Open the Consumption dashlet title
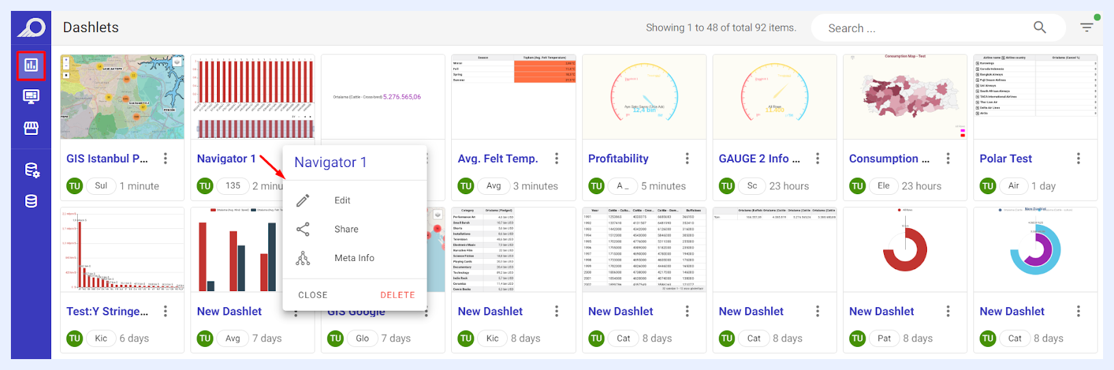 coord(889,159)
